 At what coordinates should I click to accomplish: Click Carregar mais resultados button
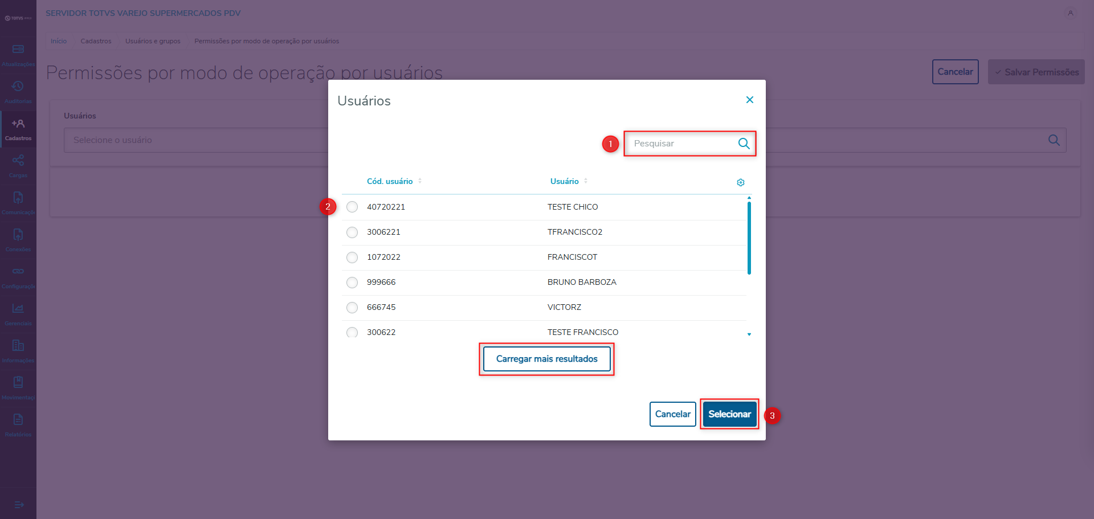click(x=546, y=359)
